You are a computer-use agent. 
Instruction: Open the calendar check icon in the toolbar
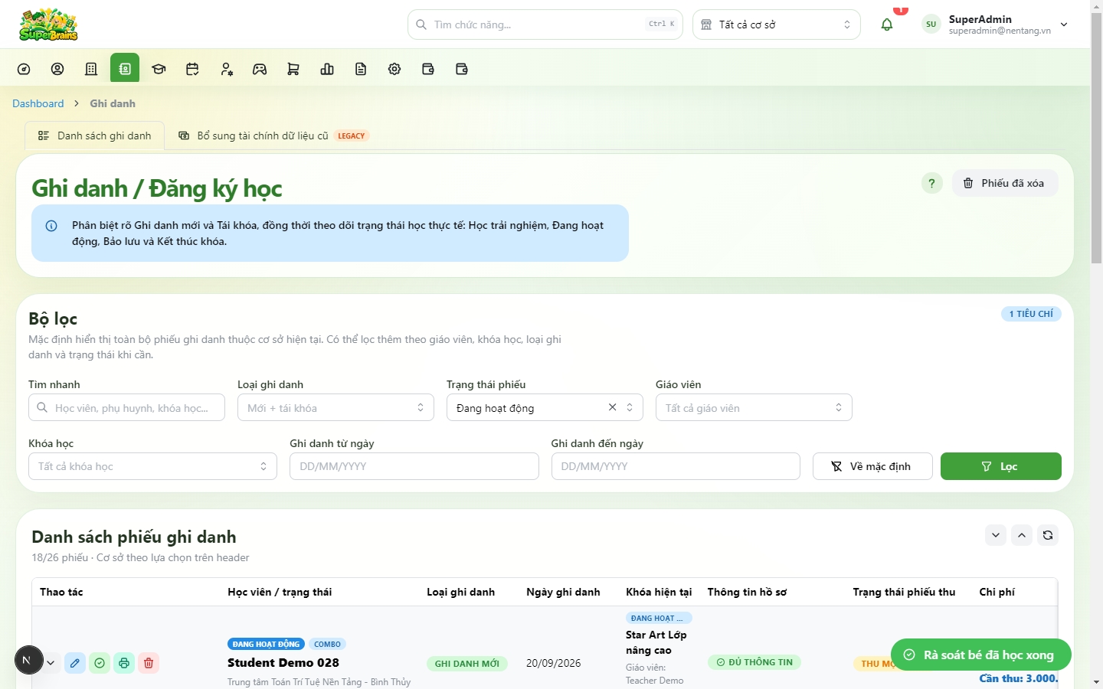[x=192, y=69]
